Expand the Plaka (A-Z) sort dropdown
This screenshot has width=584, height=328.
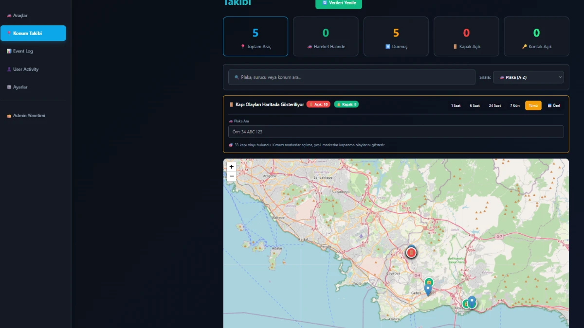pyautogui.click(x=528, y=77)
